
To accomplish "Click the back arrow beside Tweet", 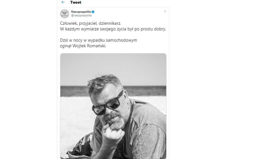I will coord(63,2).
